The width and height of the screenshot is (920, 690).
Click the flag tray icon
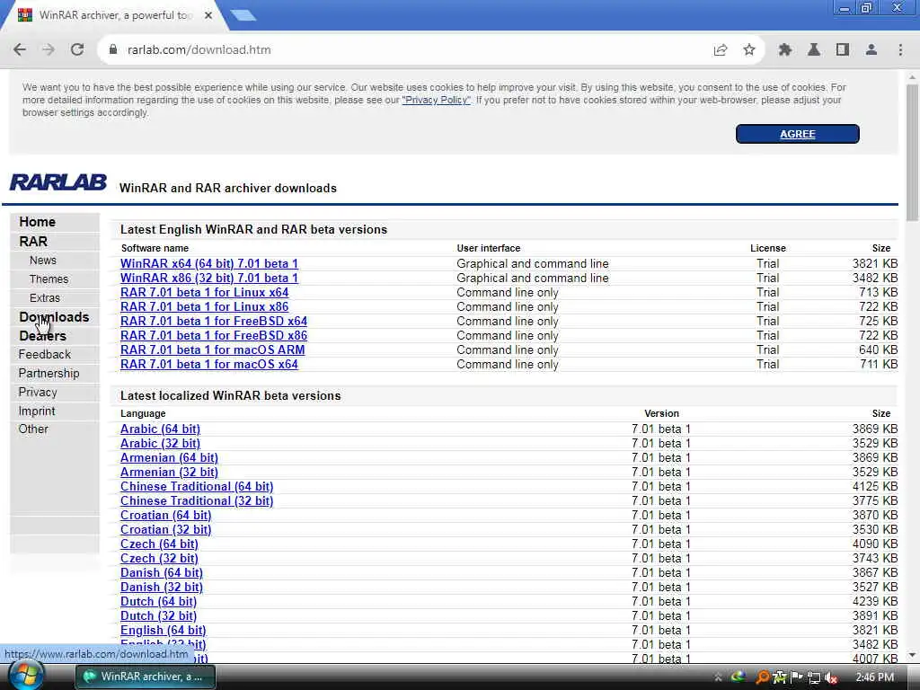[797, 677]
